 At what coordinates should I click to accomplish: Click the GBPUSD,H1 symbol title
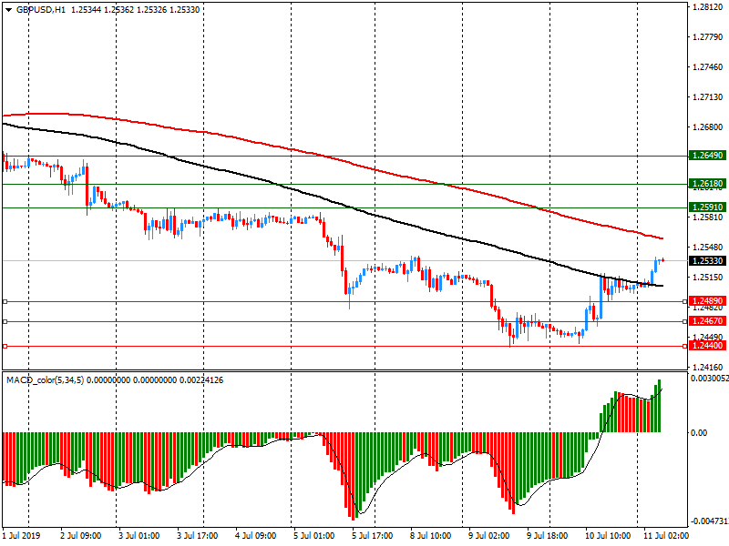(x=41, y=10)
